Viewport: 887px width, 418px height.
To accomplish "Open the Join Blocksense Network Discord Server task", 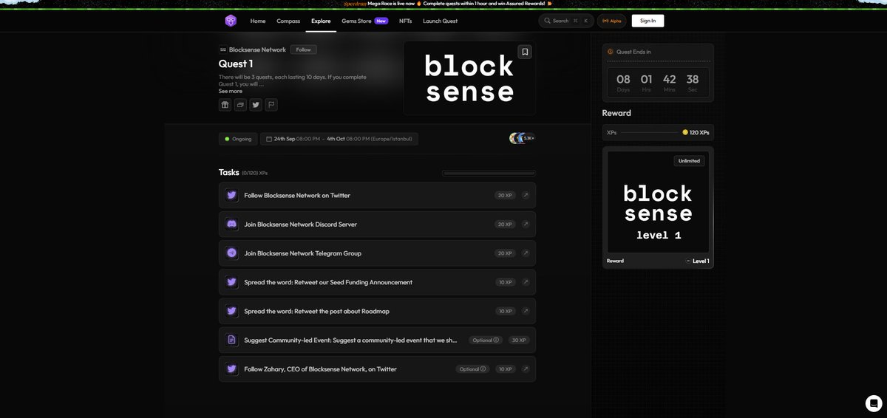I will [x=377, y=224].
